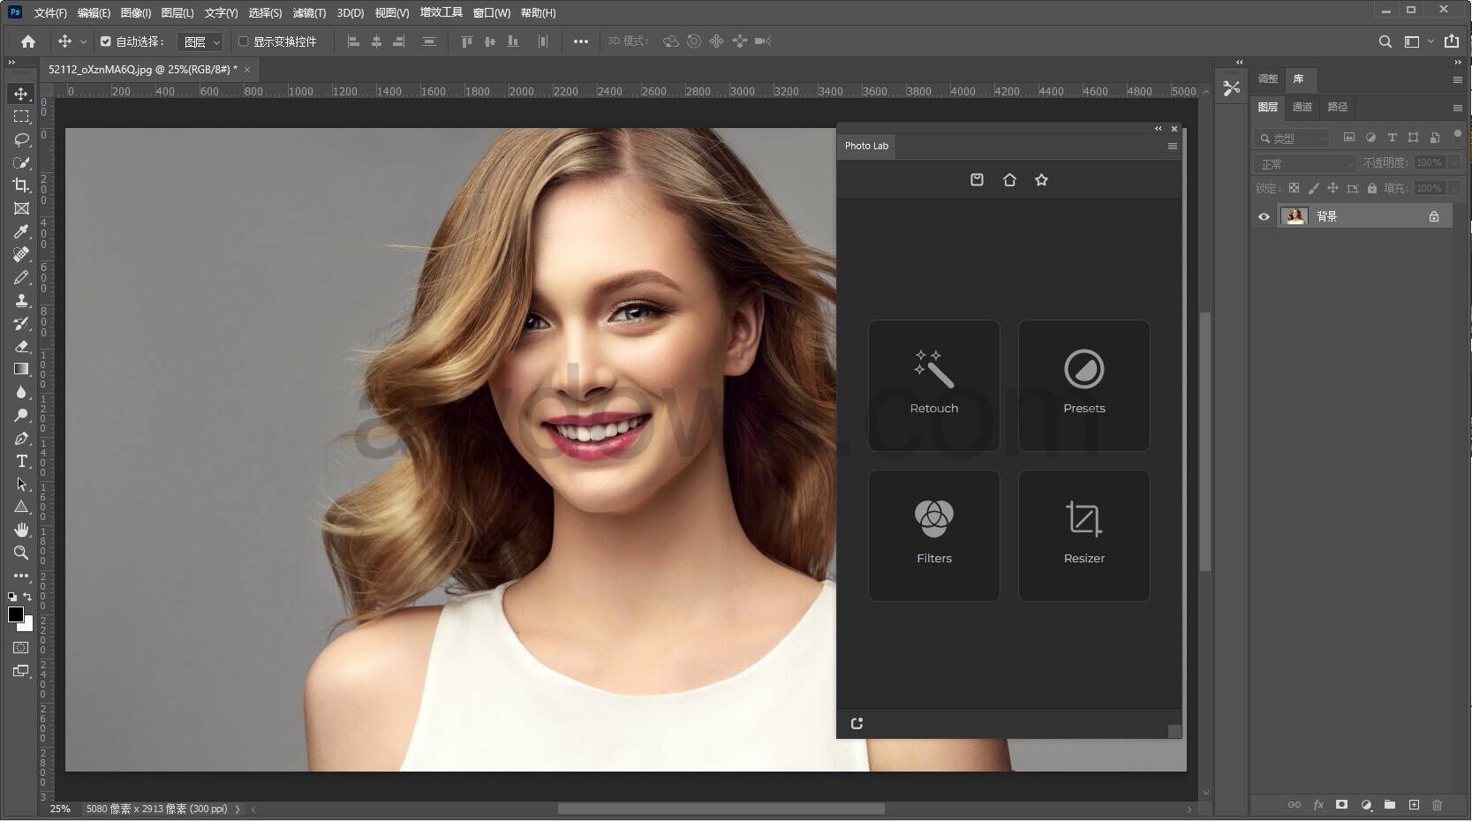Enable the 显示变换控件 checkbox
The image size is (1472, 821).
tap(244, 41)
